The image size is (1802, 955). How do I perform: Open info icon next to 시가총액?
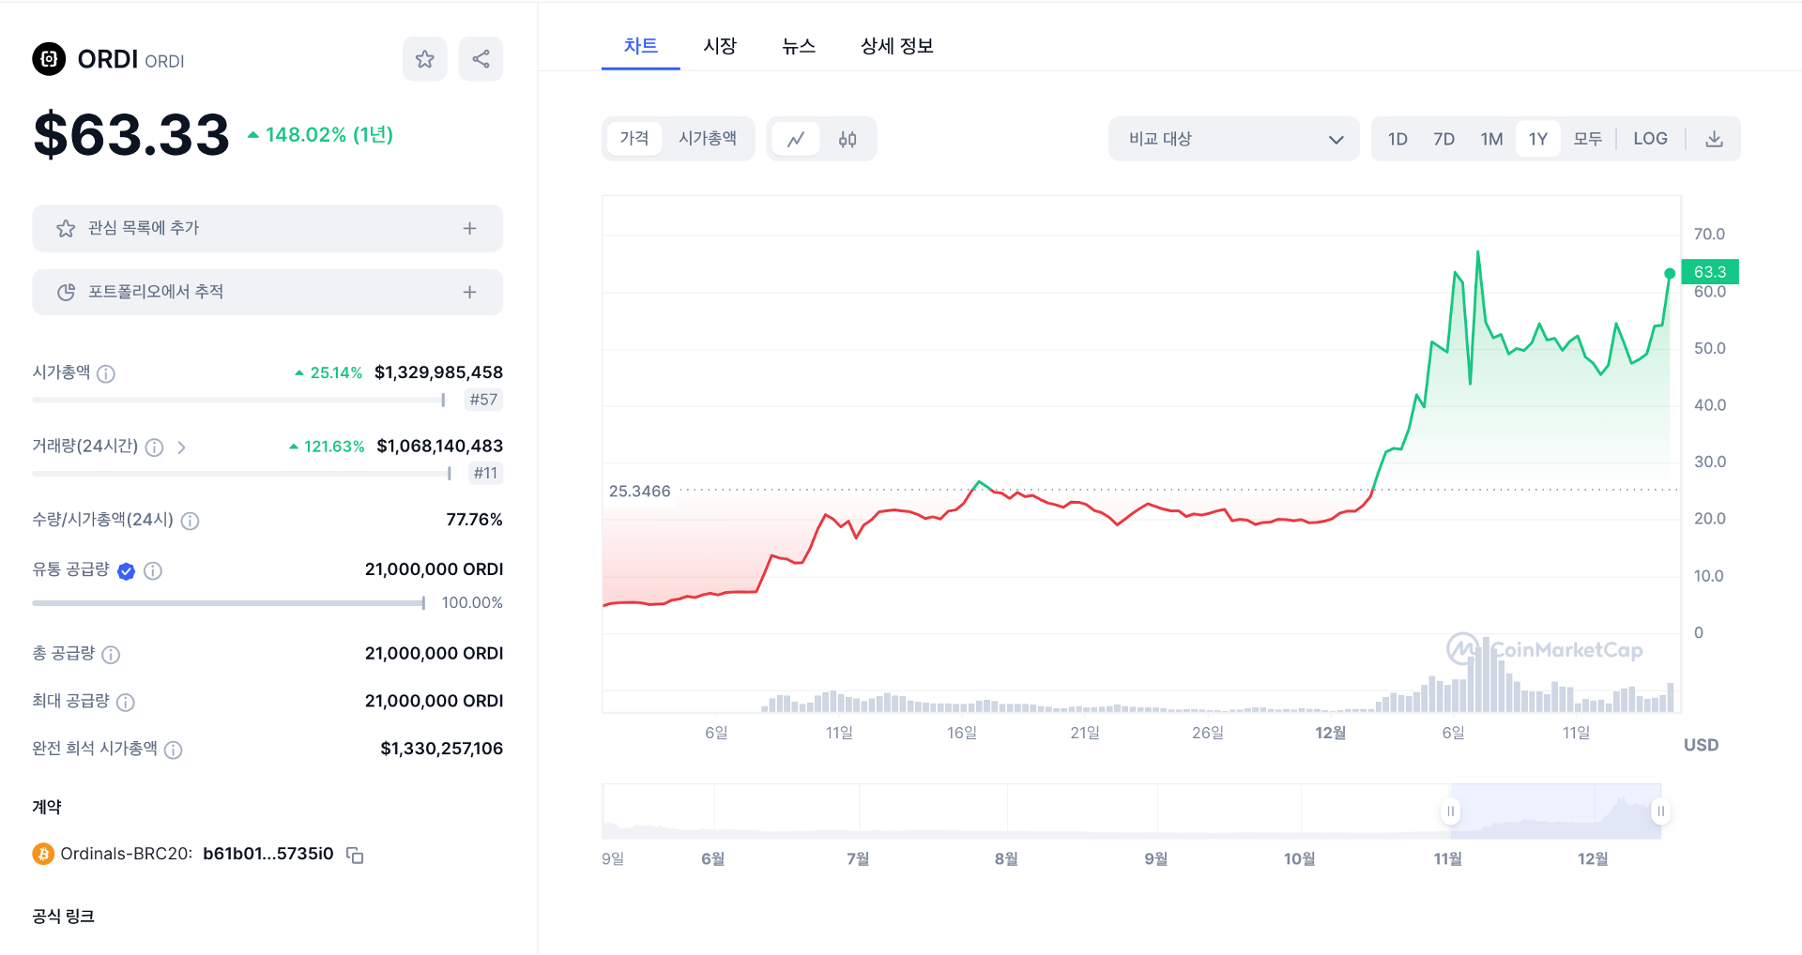(x=106, y=373)
